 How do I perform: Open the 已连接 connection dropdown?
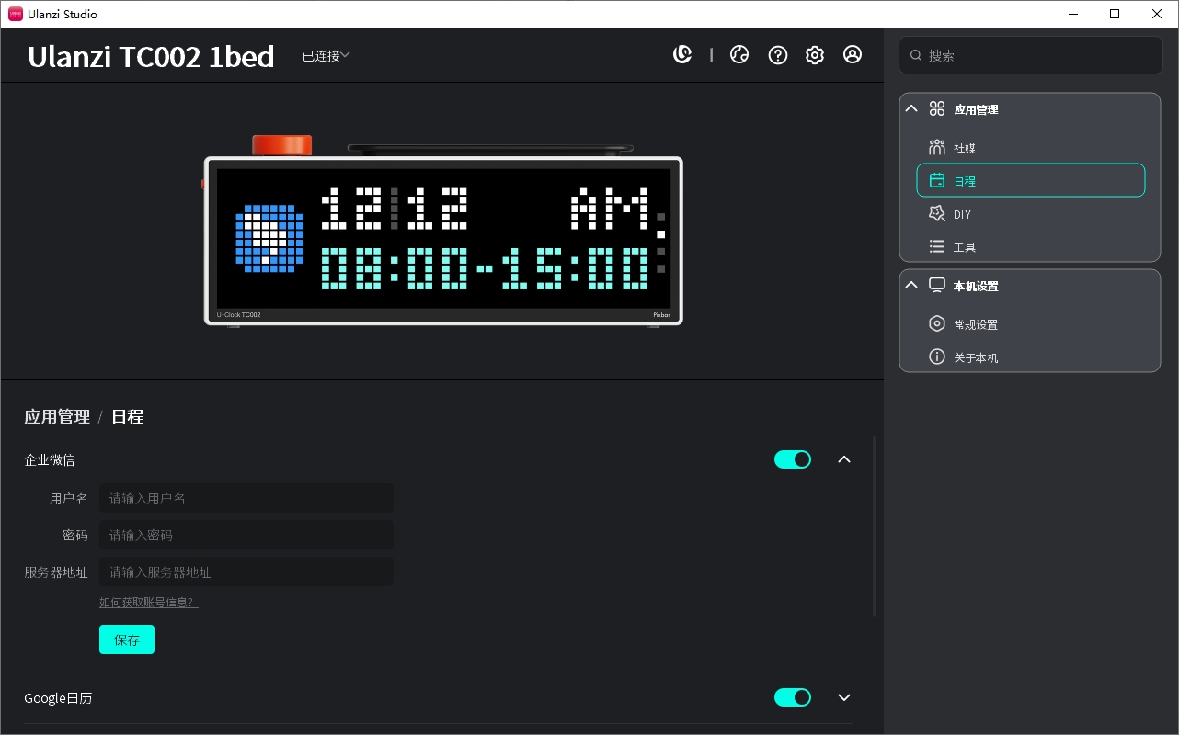[326, 56]
